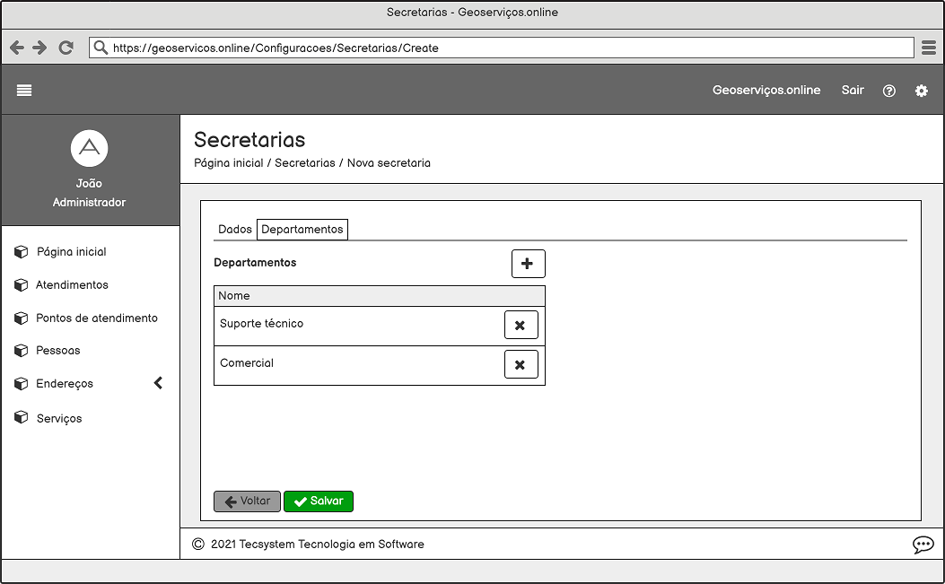Click the Secretarias breadcrumb link
Viewport: 945px width, 584px height.
tap(304, 163)
